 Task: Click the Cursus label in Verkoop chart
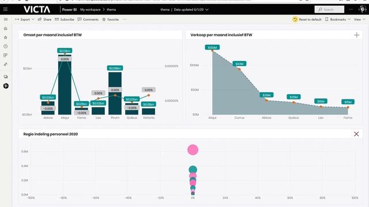click(239, 117)
